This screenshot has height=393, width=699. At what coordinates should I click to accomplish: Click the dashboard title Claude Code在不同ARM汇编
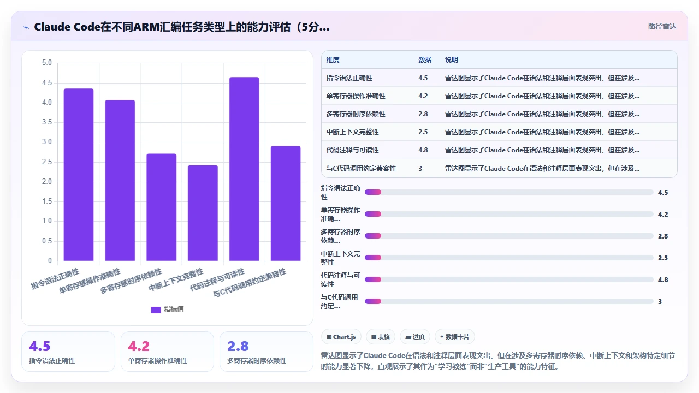[182, 27]
